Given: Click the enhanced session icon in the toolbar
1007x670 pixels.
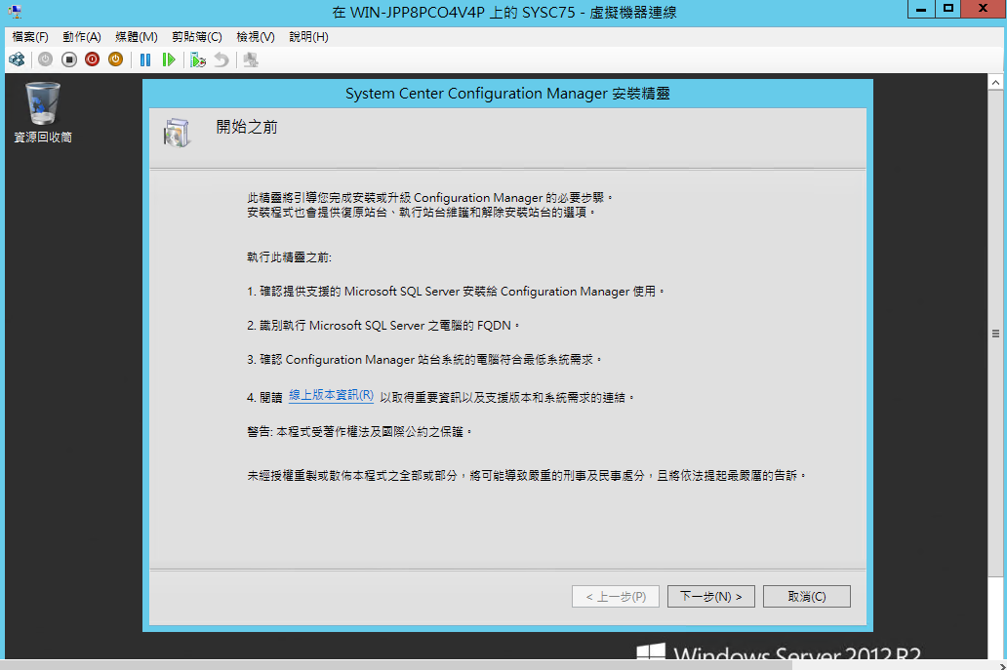Looking at the screenshot, I should [x=251, y=59].
